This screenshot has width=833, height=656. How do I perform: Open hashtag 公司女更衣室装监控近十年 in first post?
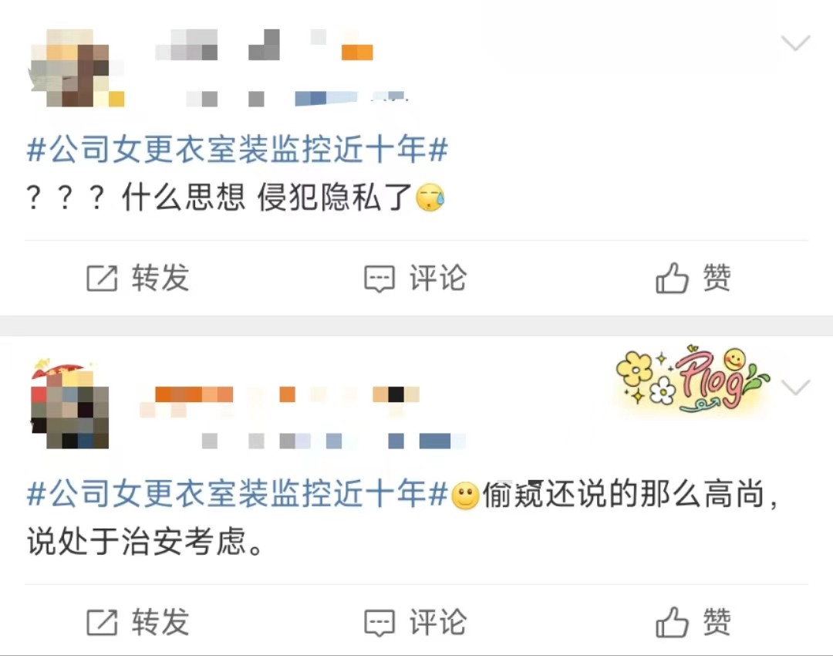[238, 149]
